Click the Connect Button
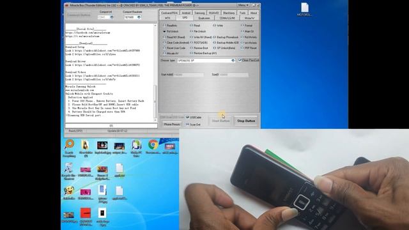Screen dimensions: 409x230 click(79, 15)
